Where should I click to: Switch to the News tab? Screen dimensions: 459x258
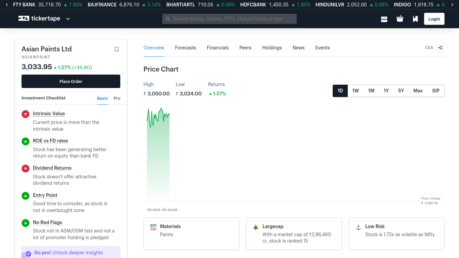tap(298, 48)
